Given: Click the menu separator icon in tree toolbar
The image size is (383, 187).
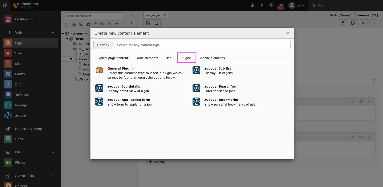Looking at the screenshot, I should [x=117, y=24].
